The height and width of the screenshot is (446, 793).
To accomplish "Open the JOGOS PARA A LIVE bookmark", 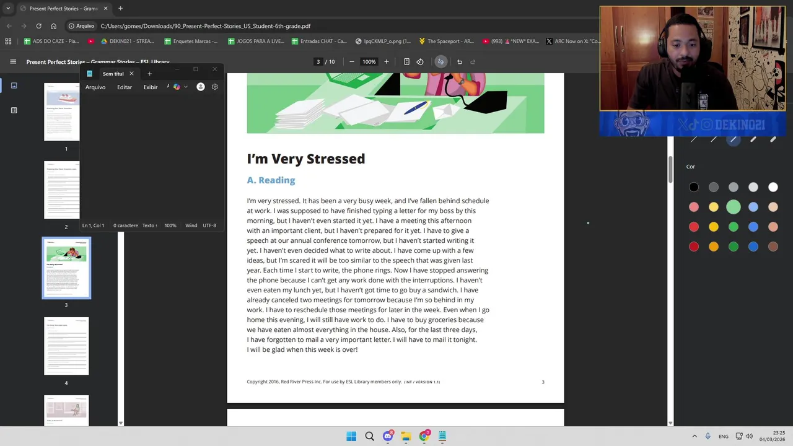I will point(256,42).
